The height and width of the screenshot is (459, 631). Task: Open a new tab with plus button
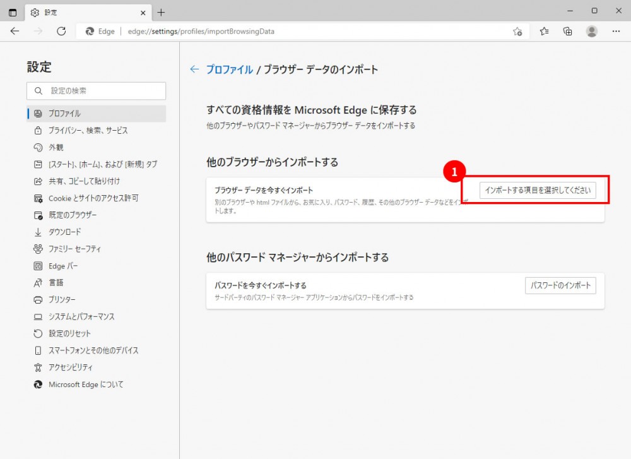click(x=161, y=13)
